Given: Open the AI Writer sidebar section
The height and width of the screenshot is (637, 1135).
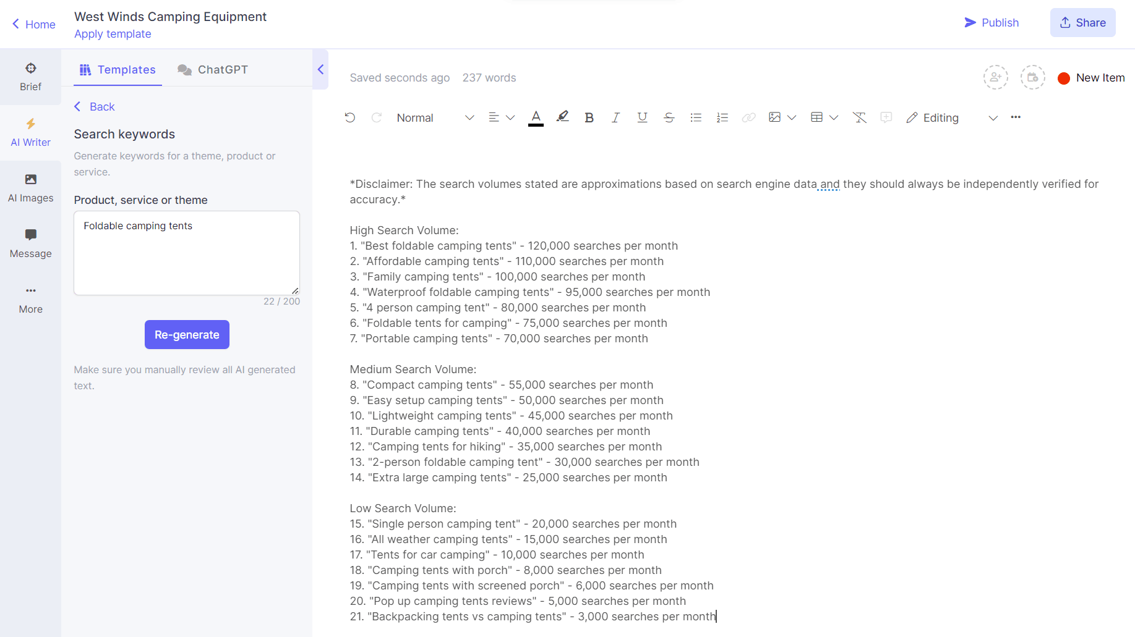Looking at the screenshot, I should pos(30,133).
